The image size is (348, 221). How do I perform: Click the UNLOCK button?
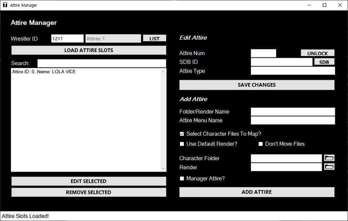click(x=317, y=53)
